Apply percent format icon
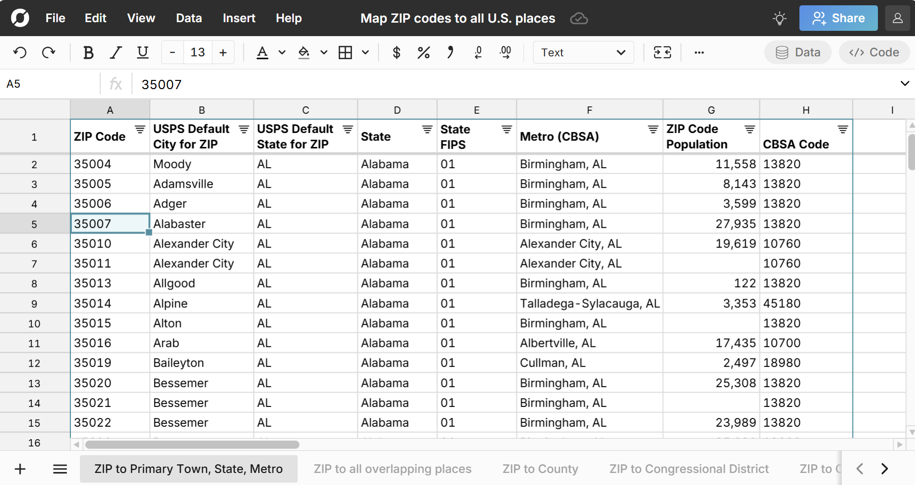The width and height of the screenshot is (915, 485). [423, 52]
